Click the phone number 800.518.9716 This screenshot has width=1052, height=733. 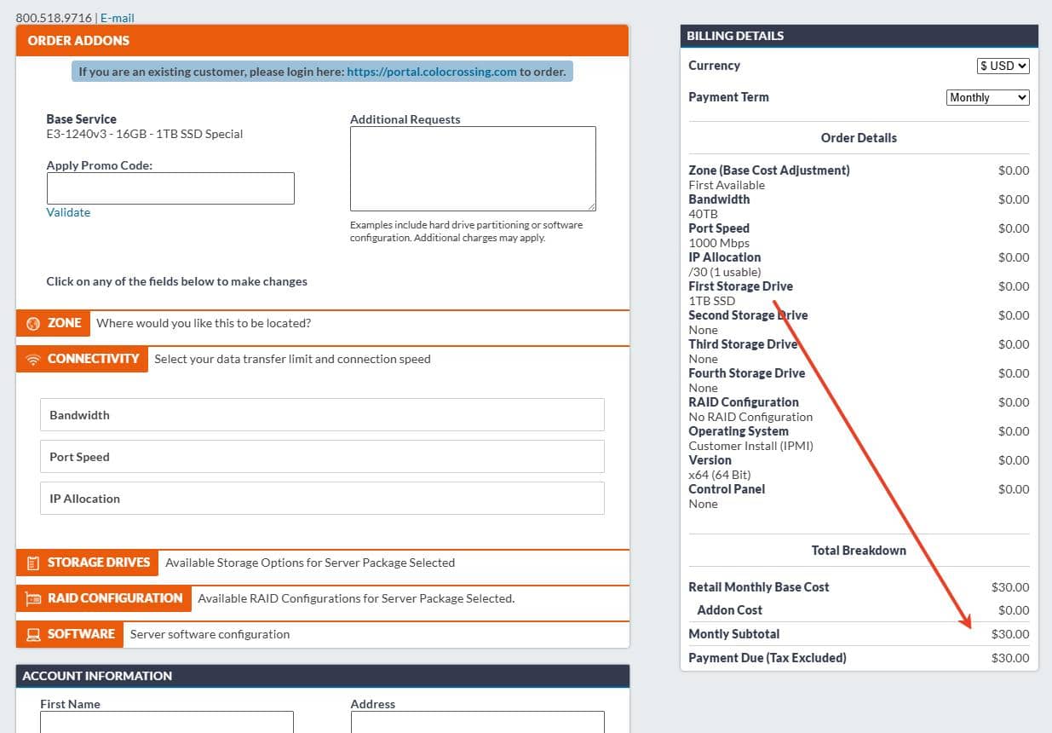54,18
